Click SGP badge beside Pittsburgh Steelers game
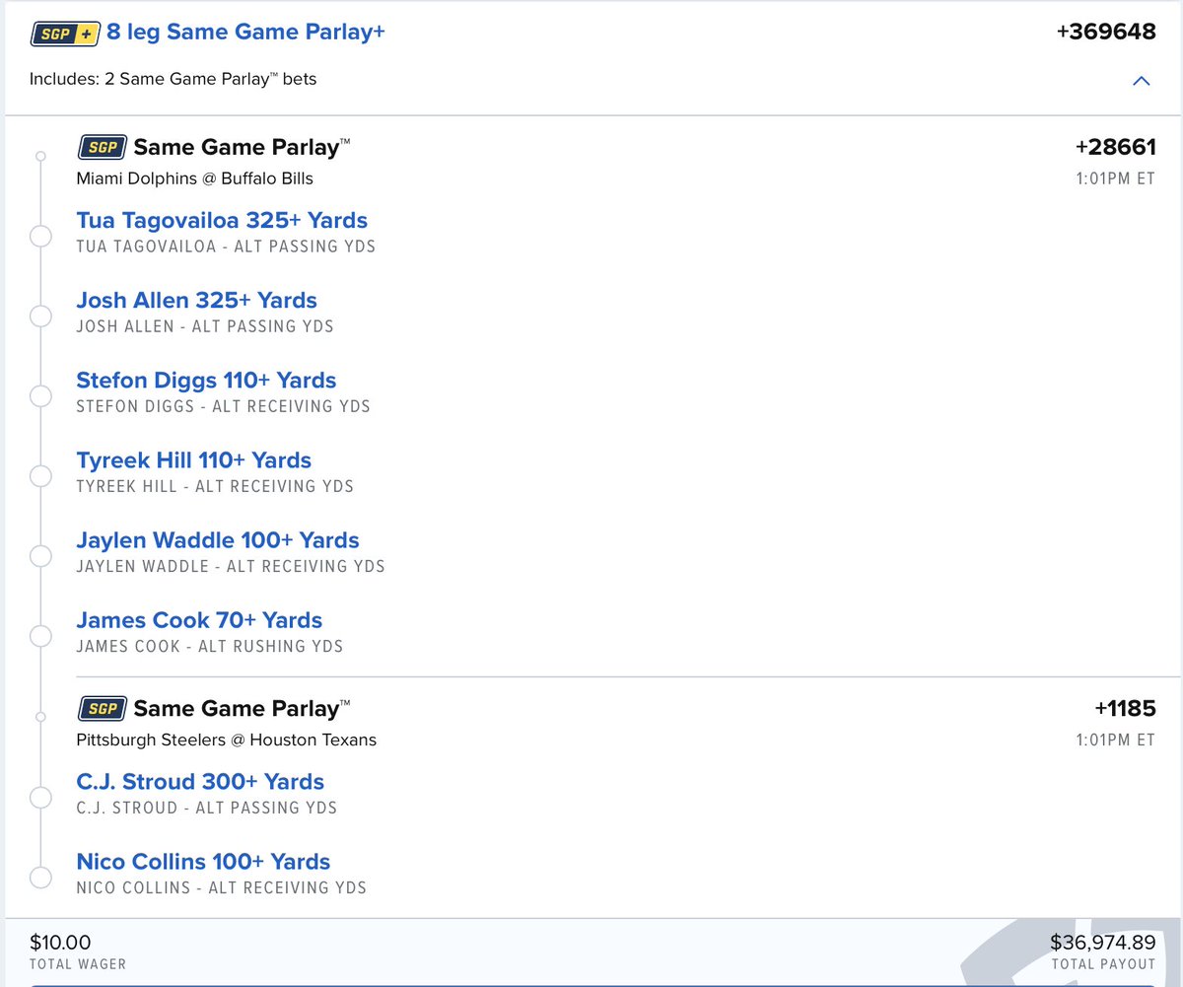The width and height of the screenshot is (1183, 987). (x=101, y=709)
